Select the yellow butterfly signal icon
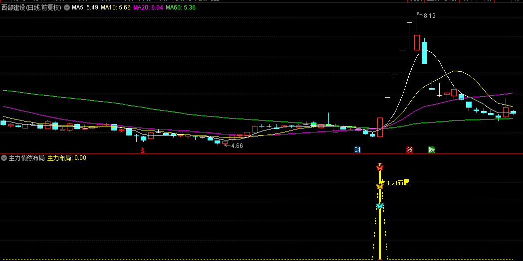Screen dimensions: 523x261 coord(379,186)
